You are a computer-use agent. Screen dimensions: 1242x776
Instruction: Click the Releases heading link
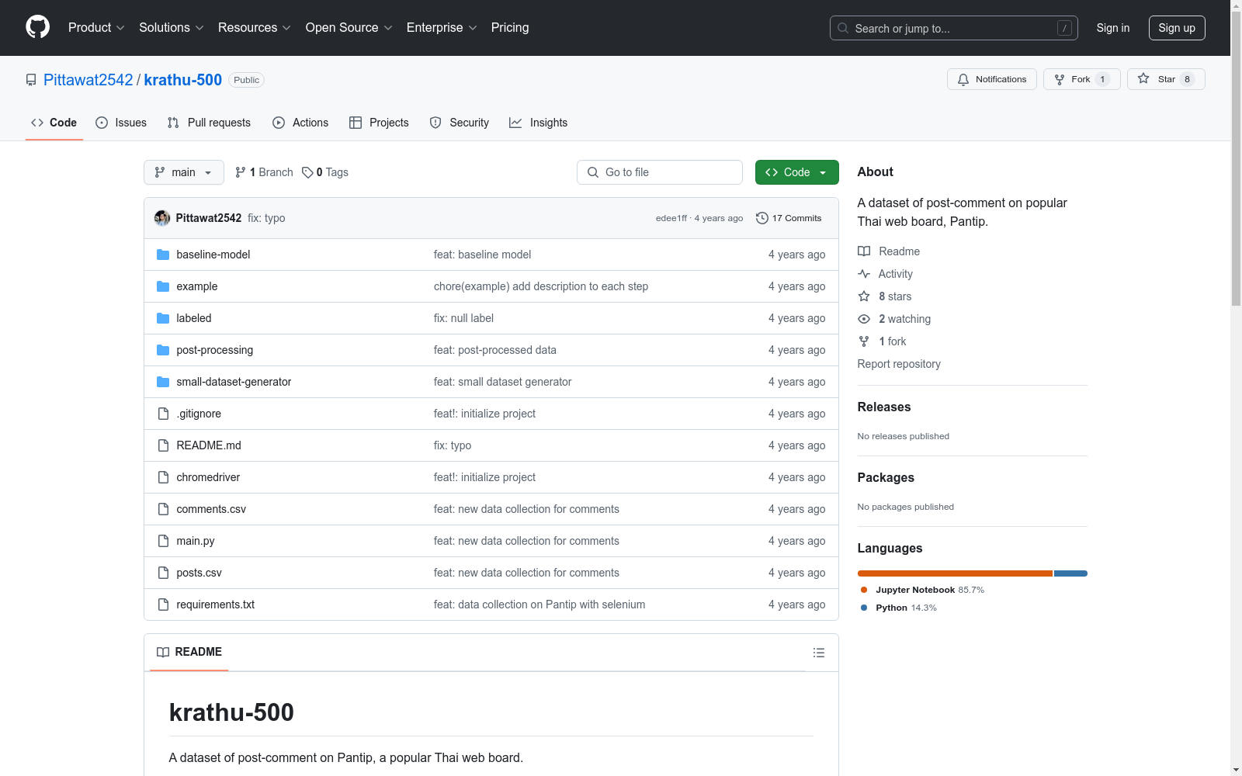pyautogui.click(x=884, y=407)
